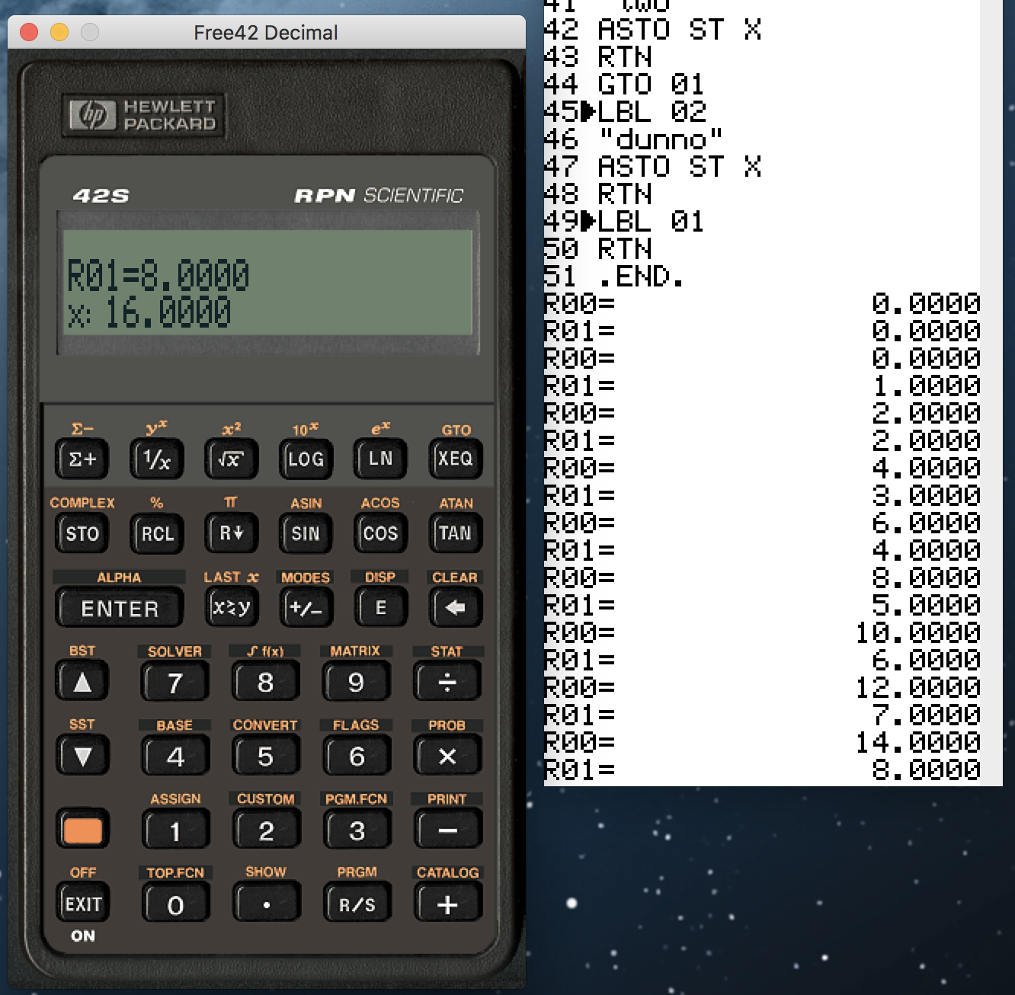This screenshot has width=1015, height=995.
Task: Click the TAN key
Action: point(455,533)
